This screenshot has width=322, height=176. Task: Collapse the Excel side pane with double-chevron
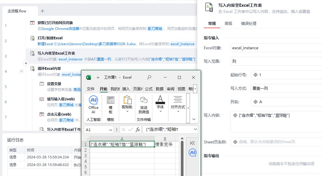[193, 143]
